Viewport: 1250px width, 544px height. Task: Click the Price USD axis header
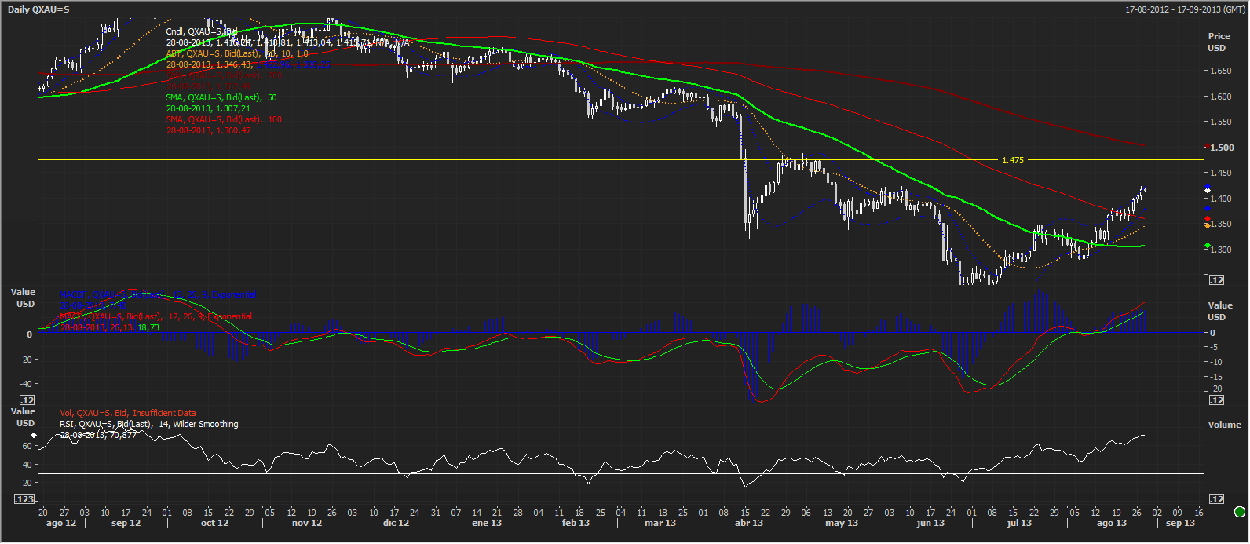pyautogui.click(x=1218, y=42)
